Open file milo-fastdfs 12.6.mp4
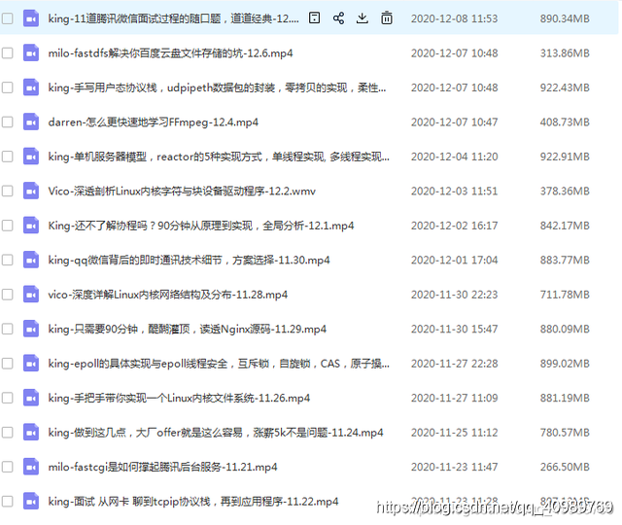Screen dimensions: 622x525 171,53
